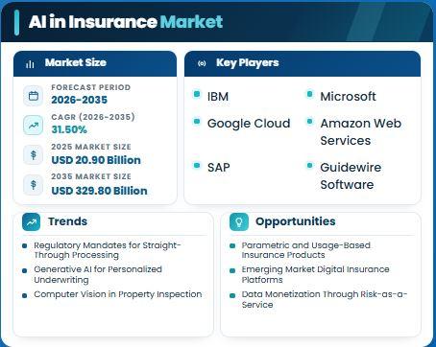This screenshot has height=347, width=436.
Task: Select Guidewire Software entry
Action: point(351,175)
